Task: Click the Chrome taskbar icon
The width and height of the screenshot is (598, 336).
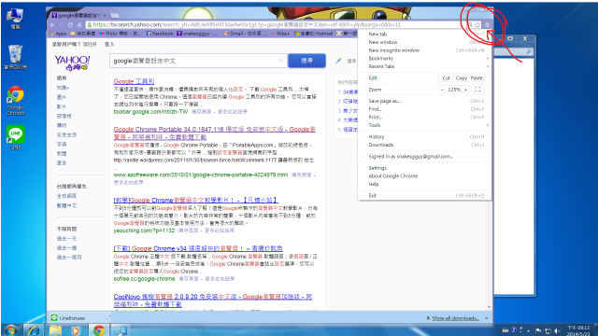Action: pos(99,330)
